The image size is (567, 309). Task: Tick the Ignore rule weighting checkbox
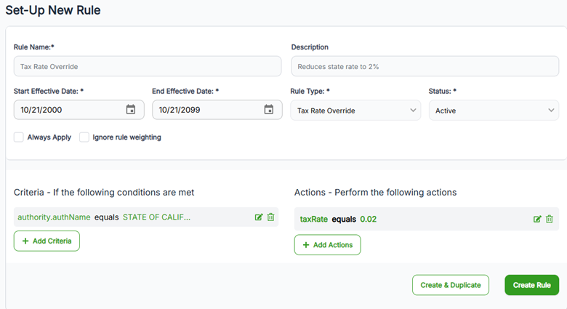[84, 137]
